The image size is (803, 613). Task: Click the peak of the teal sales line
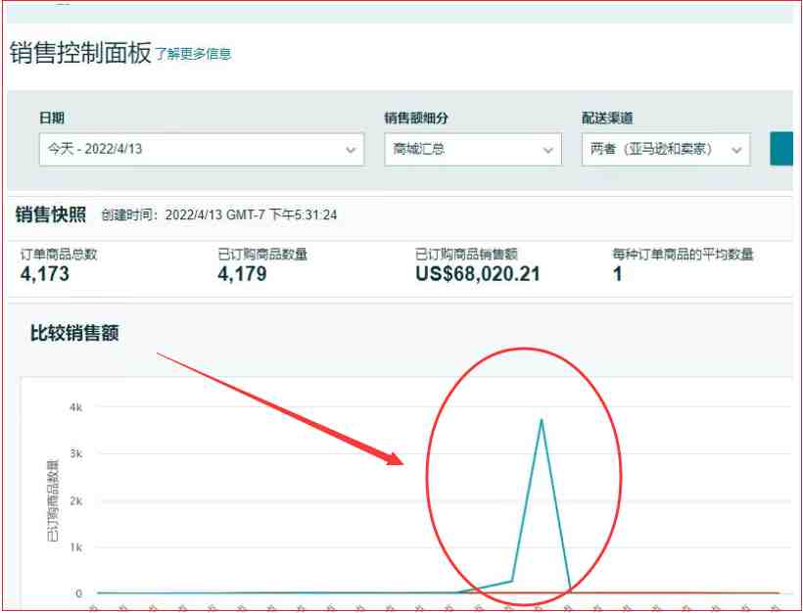(x=542, y=420)
